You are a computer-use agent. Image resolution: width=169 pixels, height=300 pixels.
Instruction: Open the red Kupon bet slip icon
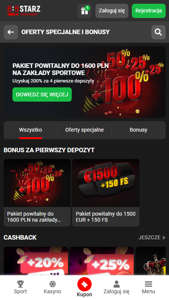point(84,285)
